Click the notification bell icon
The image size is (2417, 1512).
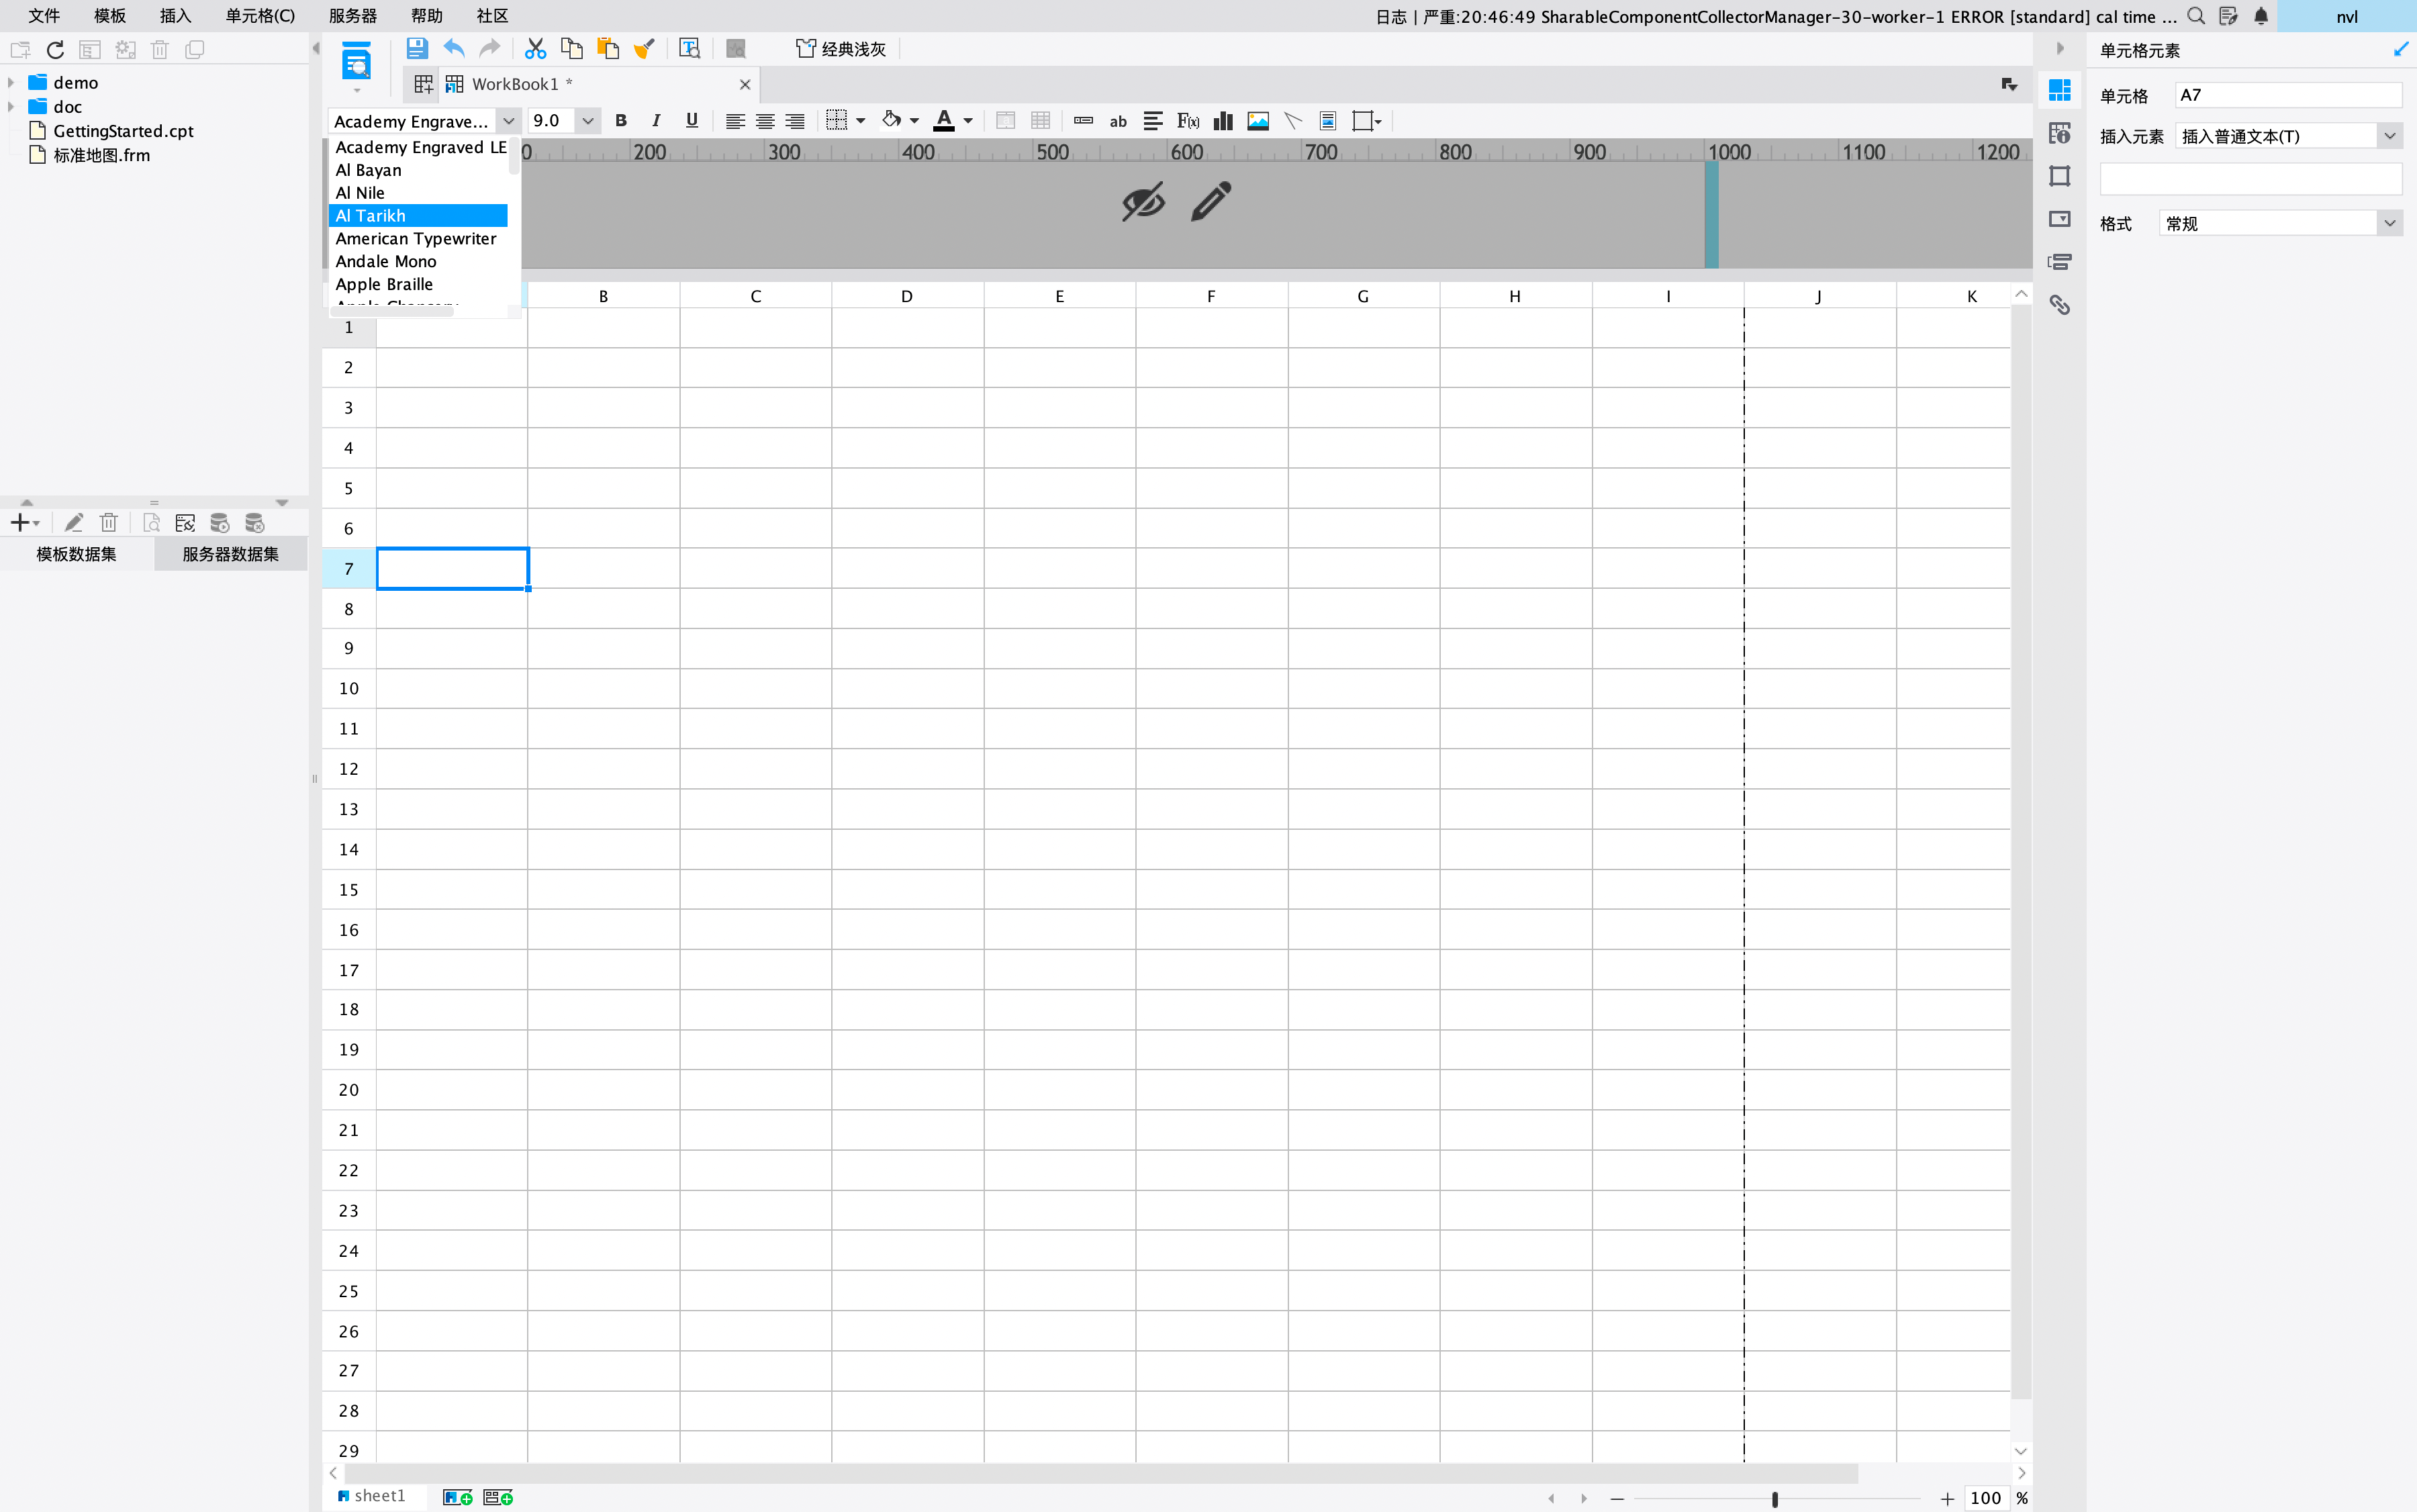point(2261,16)
